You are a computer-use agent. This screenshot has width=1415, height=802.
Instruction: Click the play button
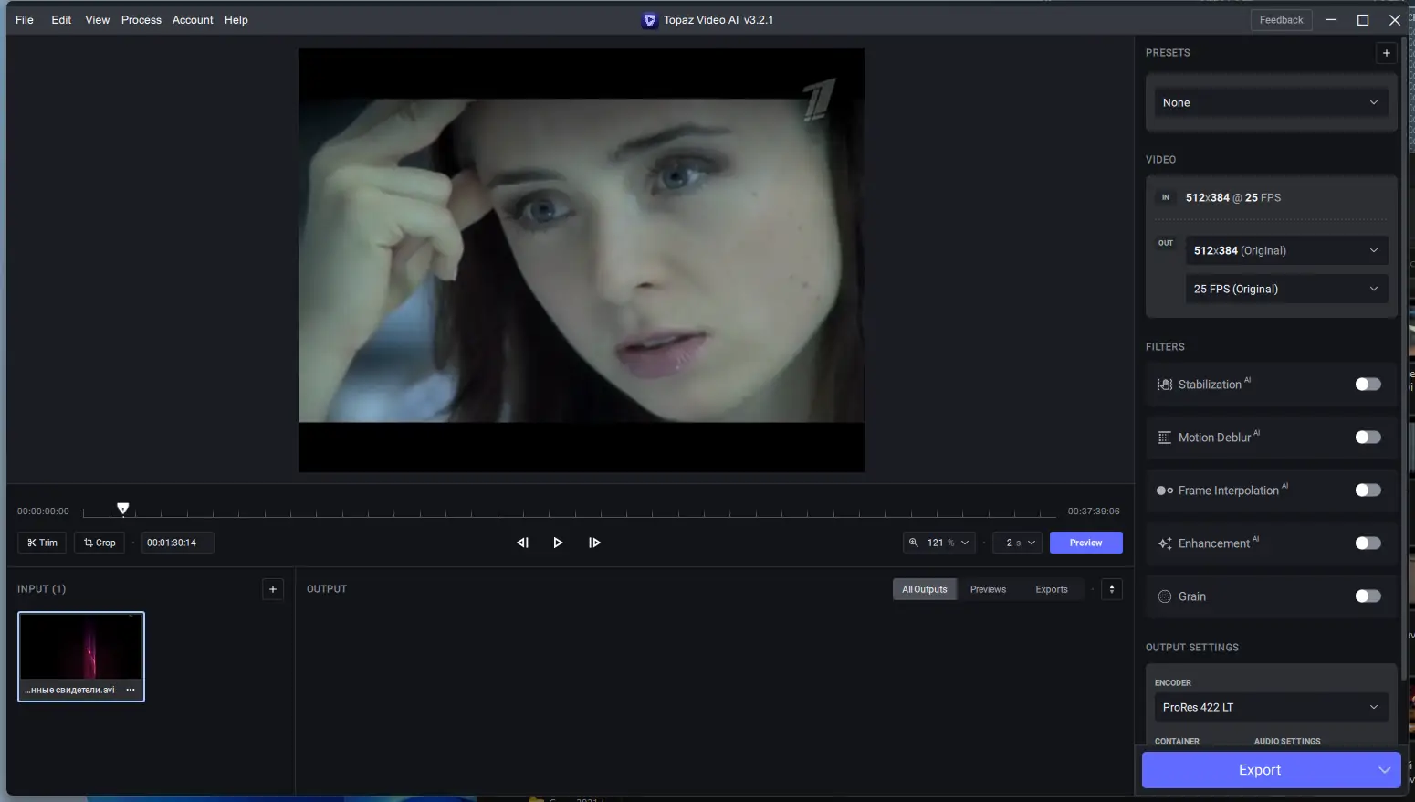558,543
